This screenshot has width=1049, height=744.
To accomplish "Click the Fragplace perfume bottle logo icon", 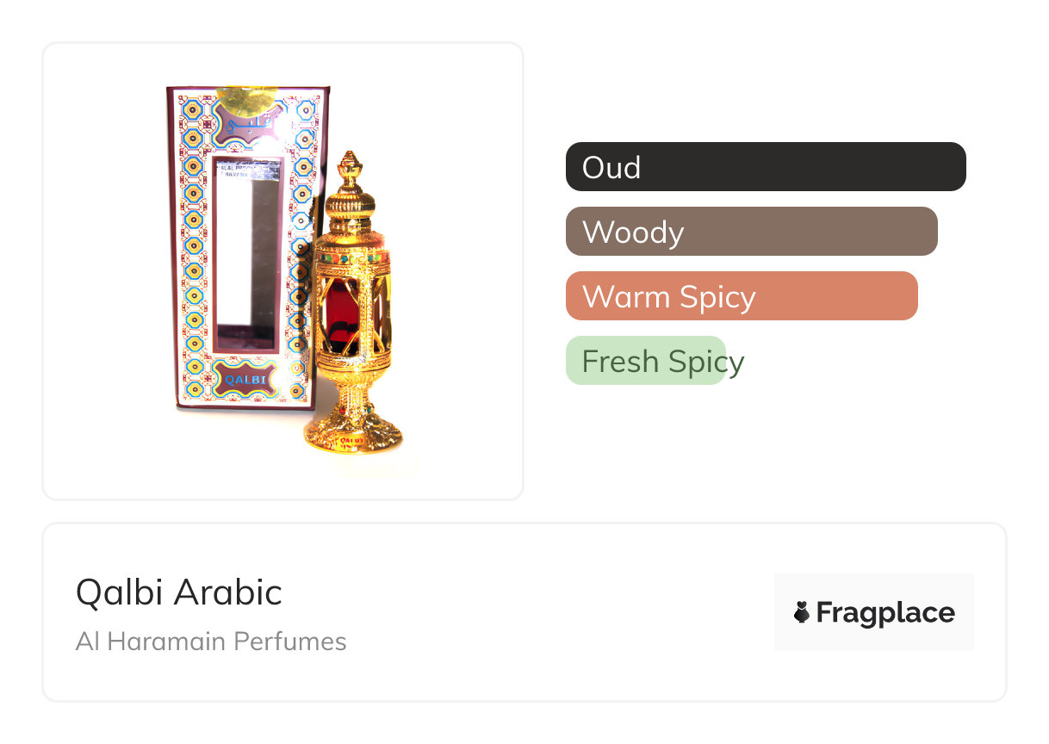I will click(802, 613).
